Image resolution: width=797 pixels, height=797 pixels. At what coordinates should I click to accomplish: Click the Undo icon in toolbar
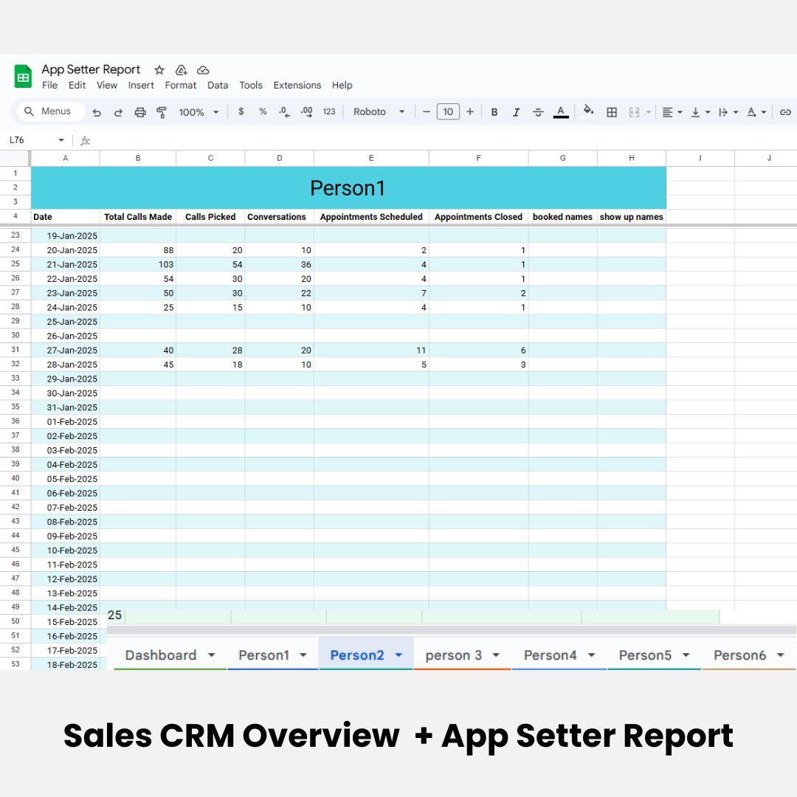(97, 112)
